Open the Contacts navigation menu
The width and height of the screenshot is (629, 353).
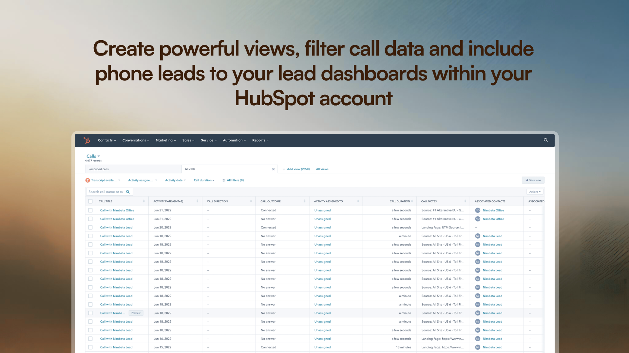(x=107, y=140)
